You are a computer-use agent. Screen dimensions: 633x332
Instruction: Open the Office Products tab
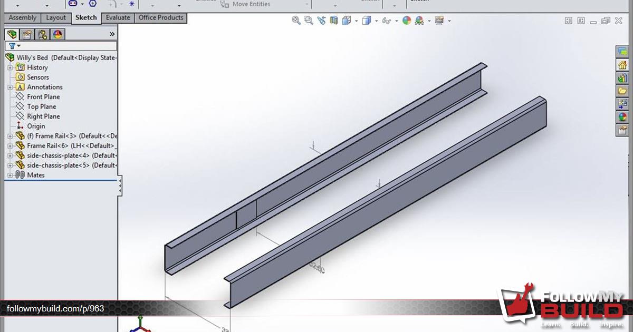161,18
